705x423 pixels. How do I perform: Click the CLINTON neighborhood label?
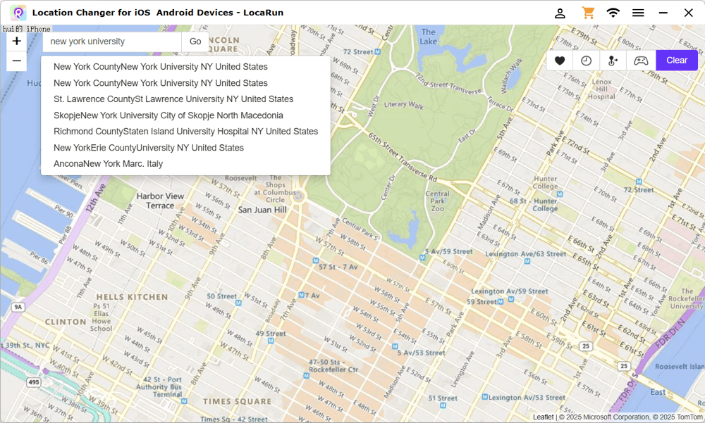click(66, 322)
